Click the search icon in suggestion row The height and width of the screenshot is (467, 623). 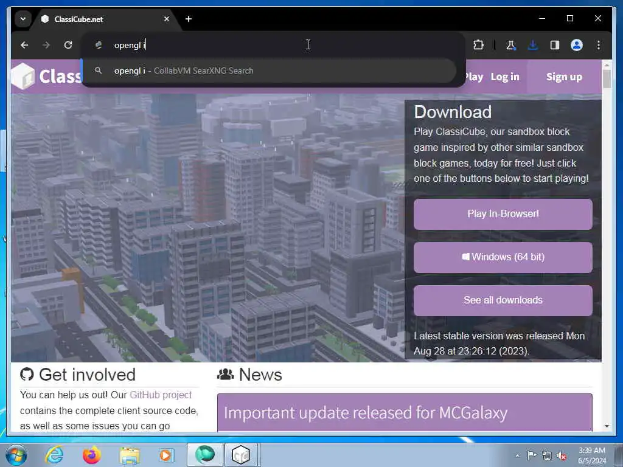click(98, 71)
